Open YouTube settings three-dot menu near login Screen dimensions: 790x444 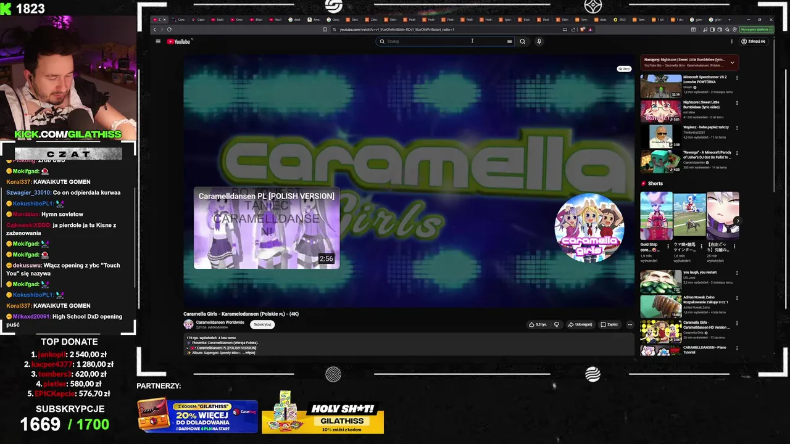[732, 41]
